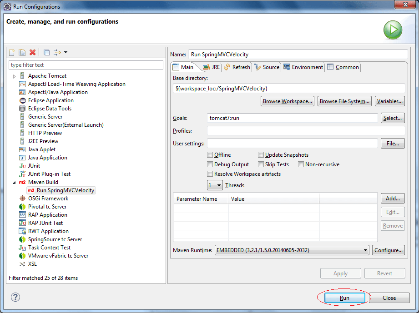Click the Collapse All toolbar icon
Viewport: 419px width, 313px height.
click(x=46, y=52)
